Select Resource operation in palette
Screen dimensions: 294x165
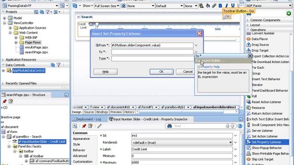(x=258, y=108)
